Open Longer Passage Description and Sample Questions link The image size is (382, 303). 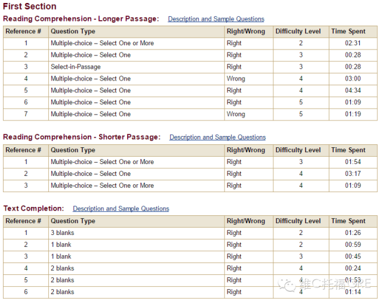coord(216,19)
